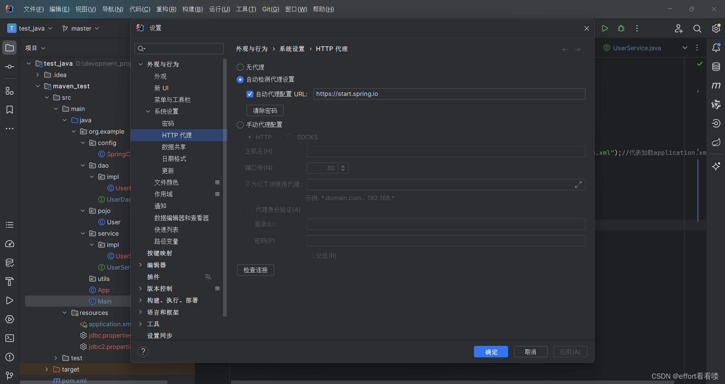Click the Run green play button
The height and width of the screenshot is (384, 725).
(x=605, y=28)
